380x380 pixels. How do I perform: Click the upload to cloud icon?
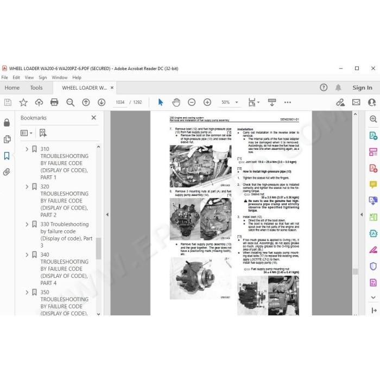tap(39, 102)
